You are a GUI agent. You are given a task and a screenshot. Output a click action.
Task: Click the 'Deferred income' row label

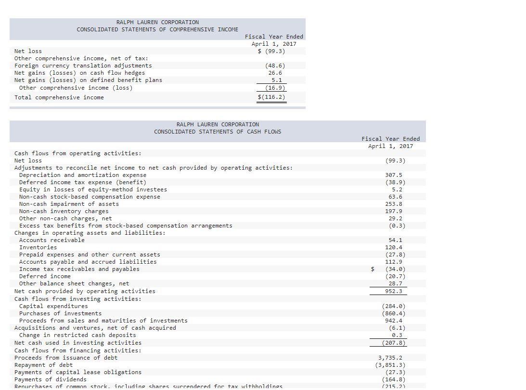pyautogui.click(x=45, y=276)
